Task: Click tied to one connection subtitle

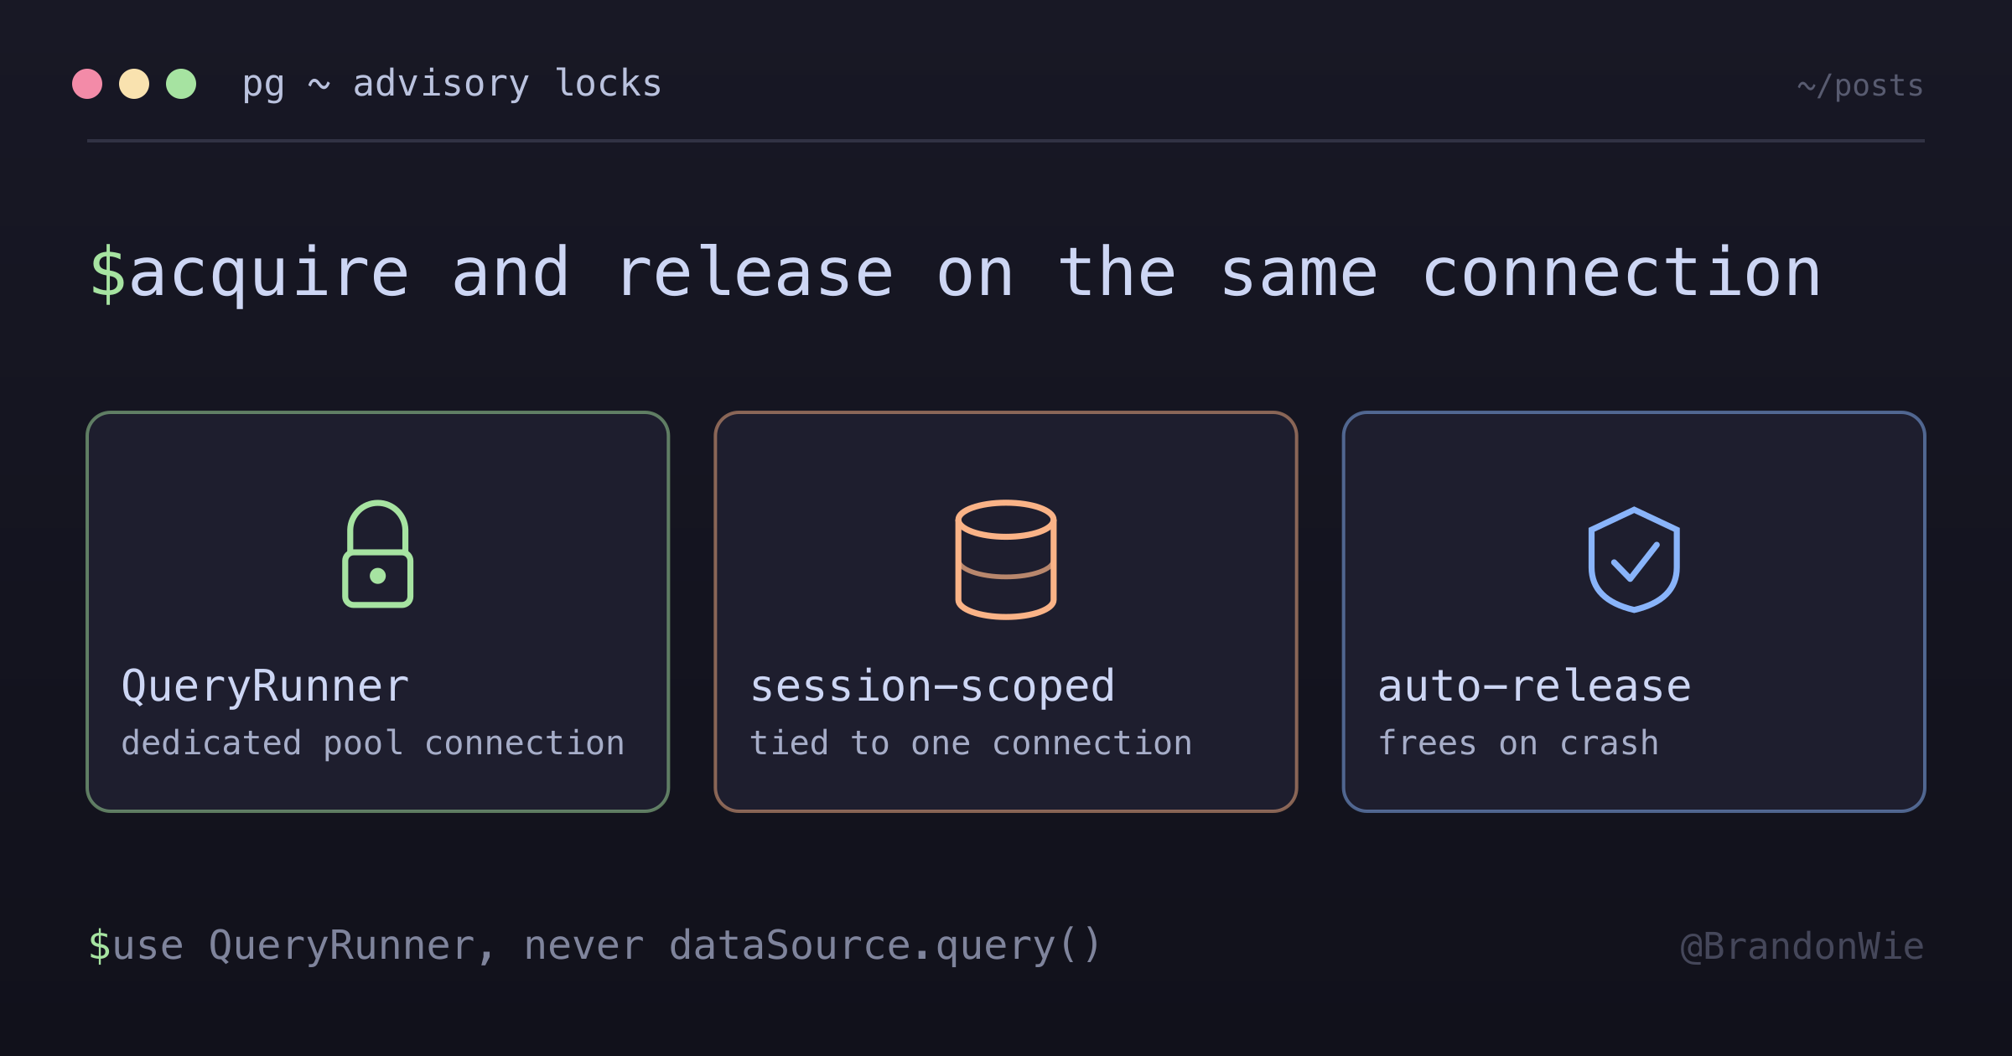Action: coord(971,743)
